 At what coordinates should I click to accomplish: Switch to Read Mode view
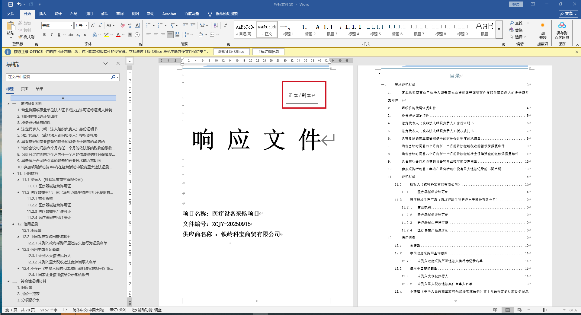496,310
